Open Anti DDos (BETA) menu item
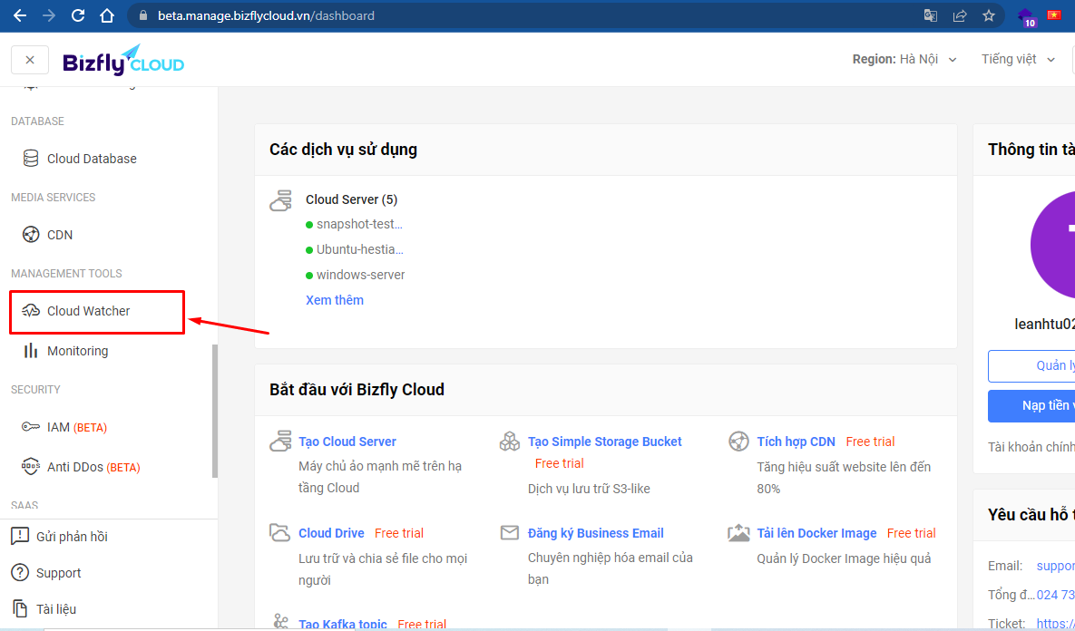Image resolution: width=1075 pixels, height=631 pixels. click(x=93, y=467)
